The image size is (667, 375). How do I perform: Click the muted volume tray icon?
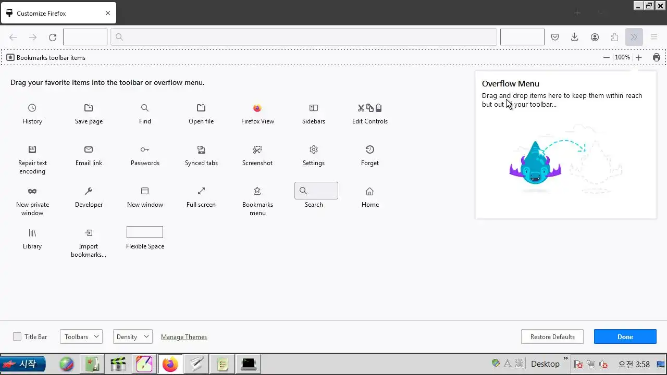pyautogui.click(x=603, y=364)
